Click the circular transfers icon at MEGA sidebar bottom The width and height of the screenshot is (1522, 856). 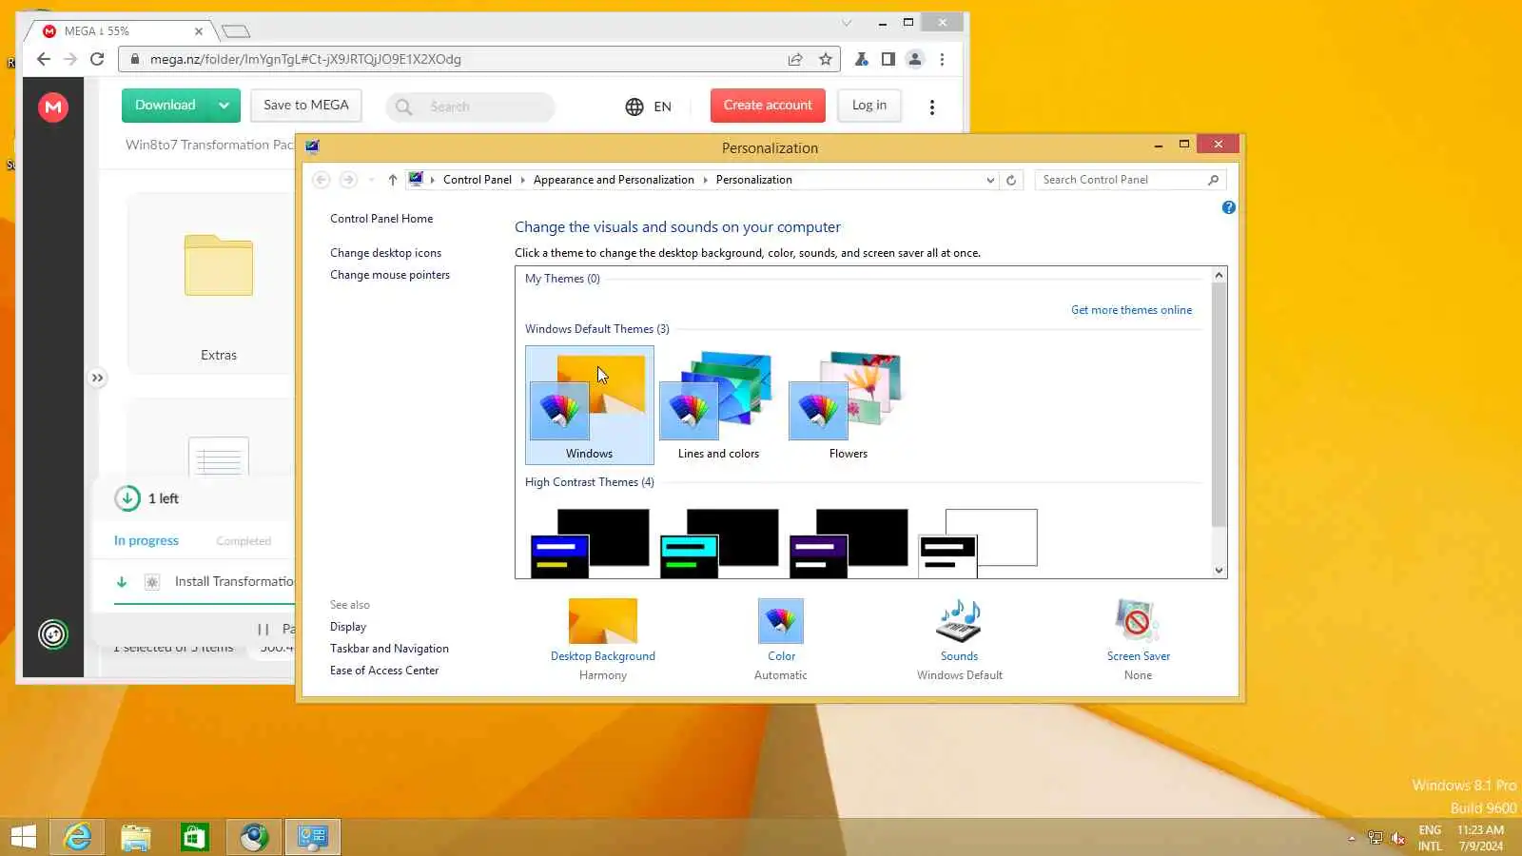click(53, 633)
